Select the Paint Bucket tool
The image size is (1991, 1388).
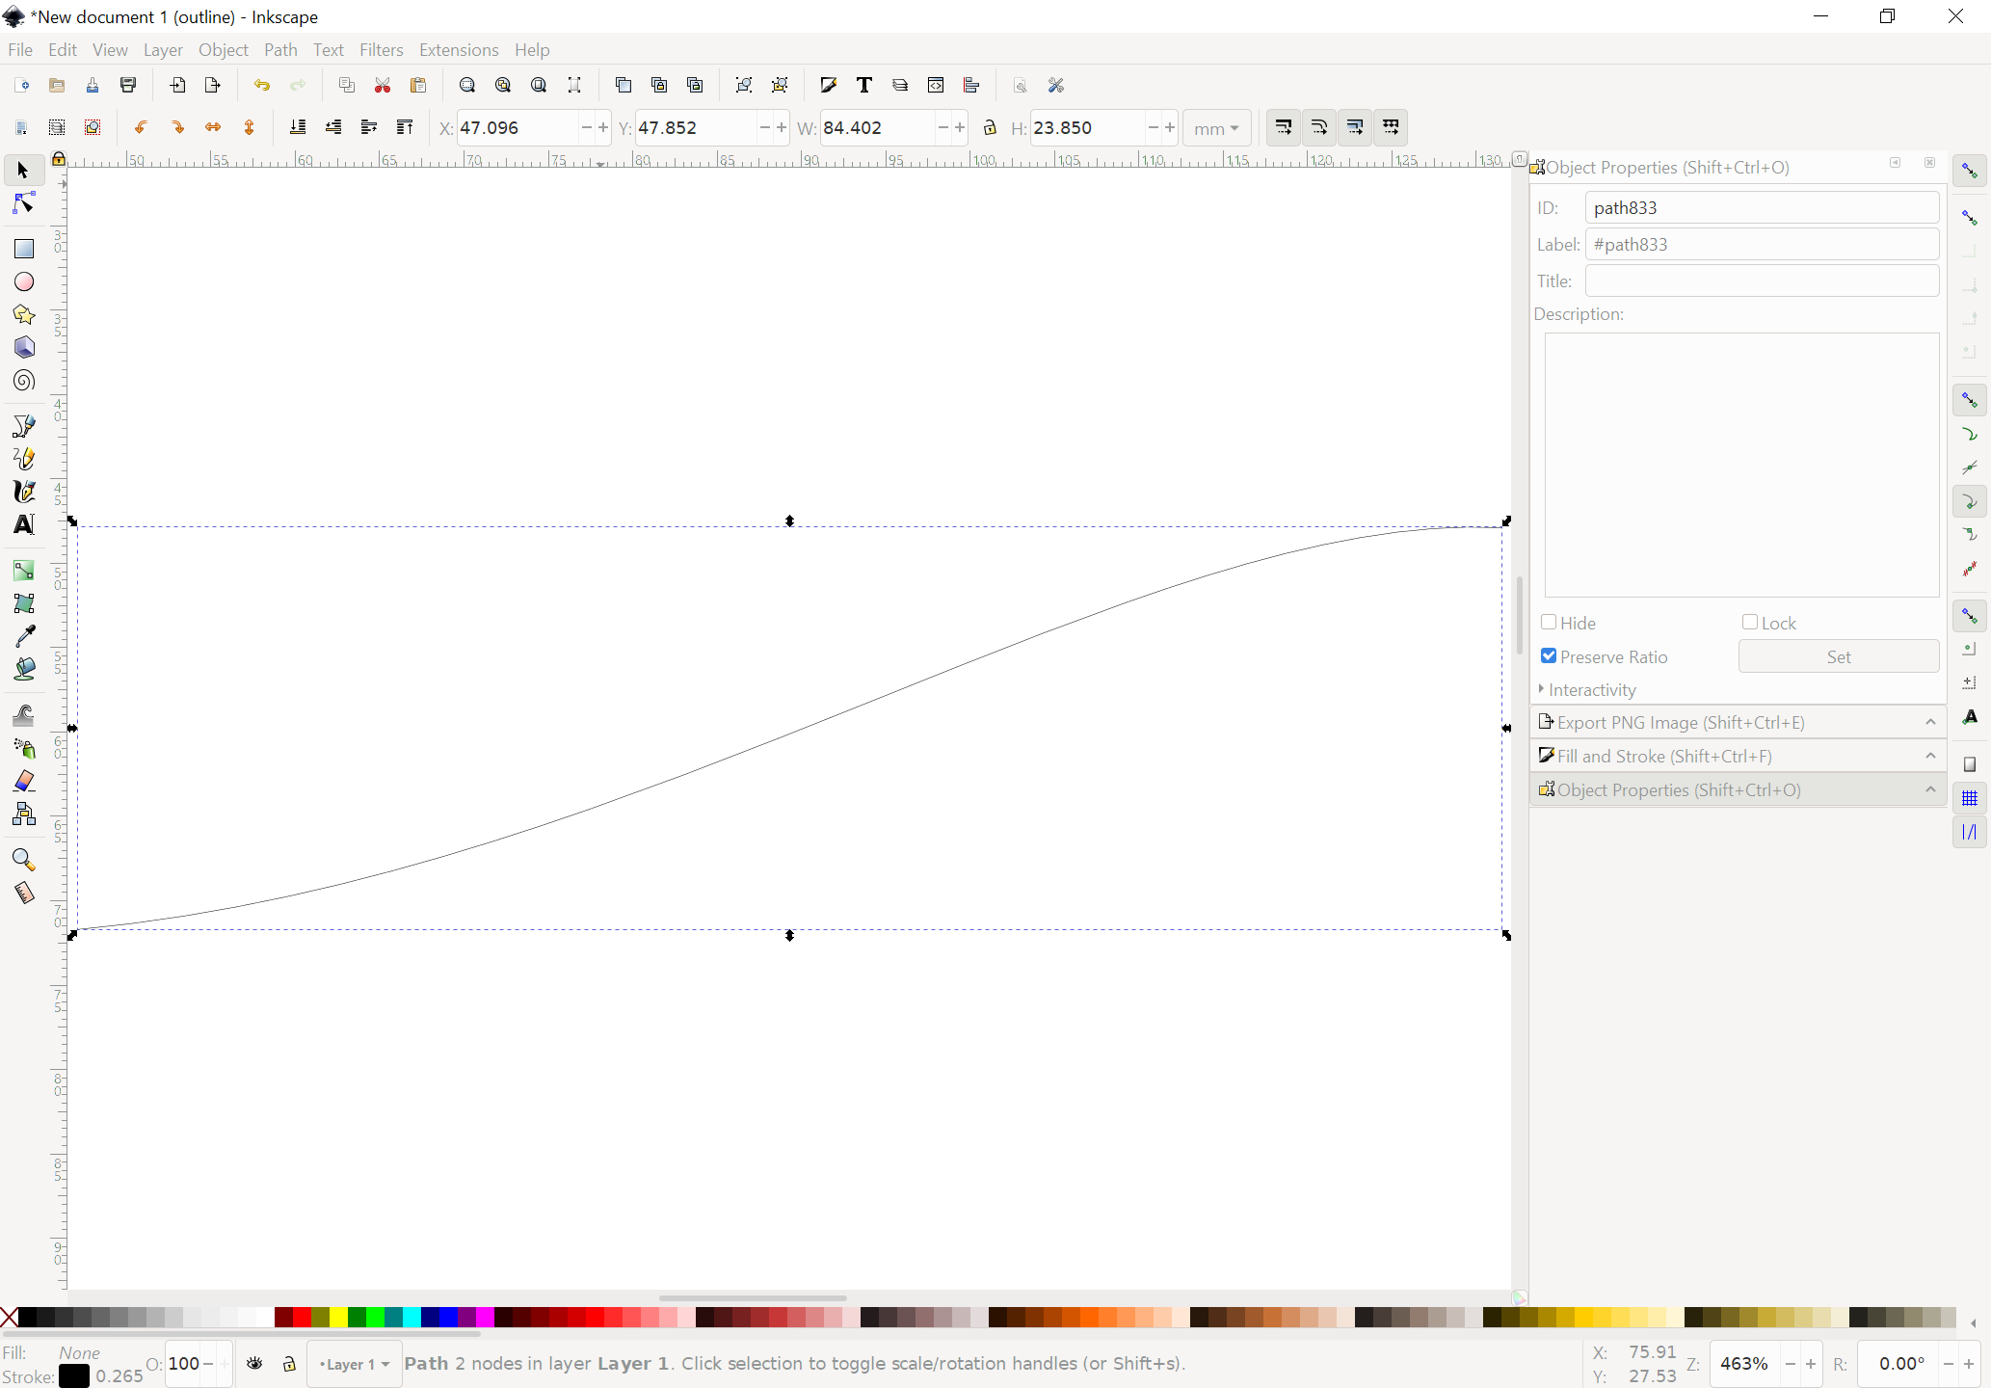coord(24,669)
